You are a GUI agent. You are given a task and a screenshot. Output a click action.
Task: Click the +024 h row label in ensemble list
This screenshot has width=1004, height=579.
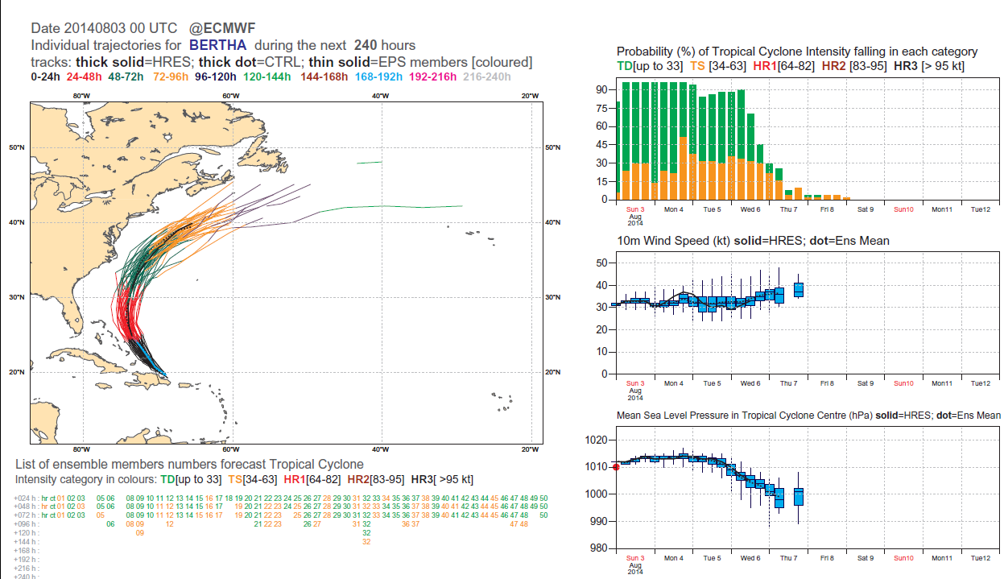pos(25,499)
